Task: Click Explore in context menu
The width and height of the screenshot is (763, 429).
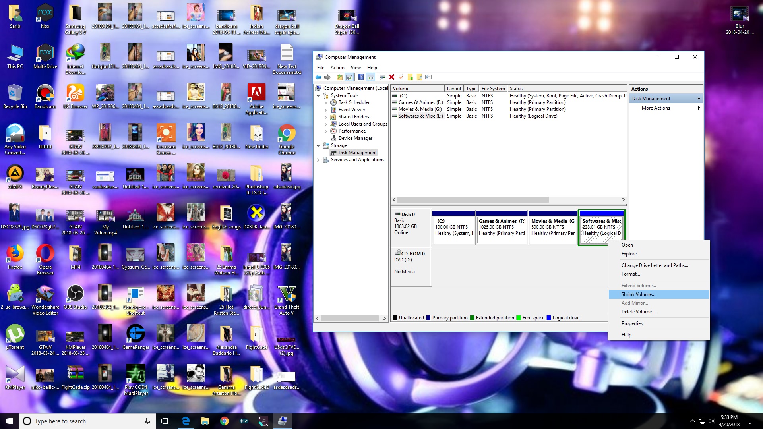Action: click(x=658, y=254)
